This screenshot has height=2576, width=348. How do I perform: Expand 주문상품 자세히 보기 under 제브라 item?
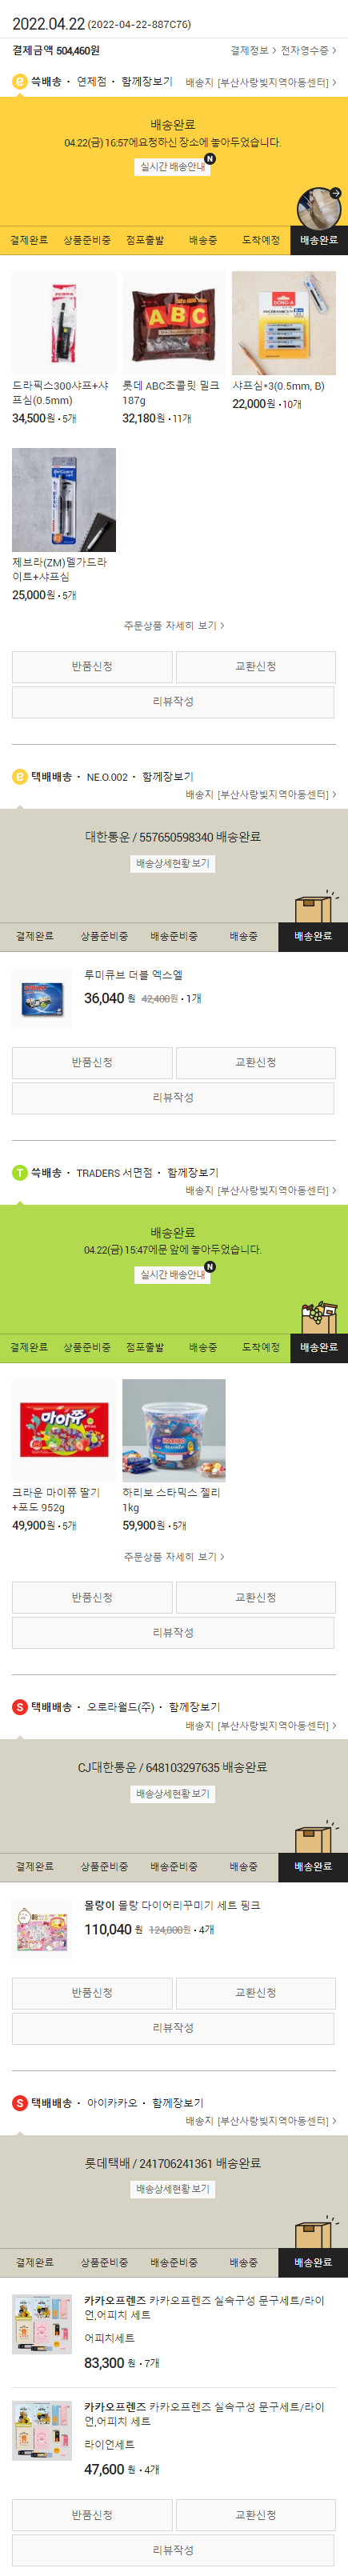[174, 625]
